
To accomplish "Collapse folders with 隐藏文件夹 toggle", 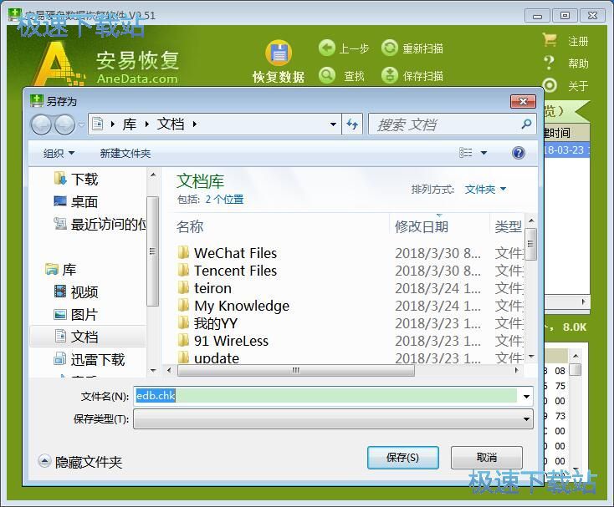I will click(x=80, y=462).
